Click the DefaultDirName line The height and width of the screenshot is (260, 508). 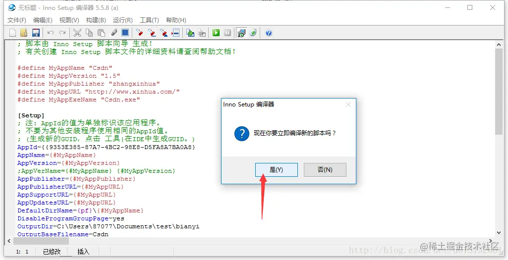click(80, 211)
